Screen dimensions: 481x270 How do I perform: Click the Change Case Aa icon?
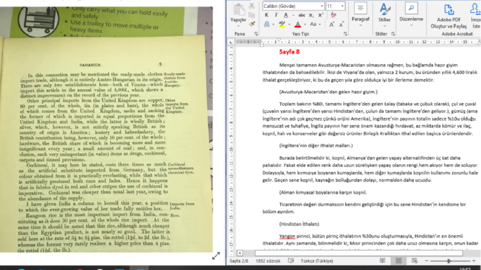tap(313, 24)
